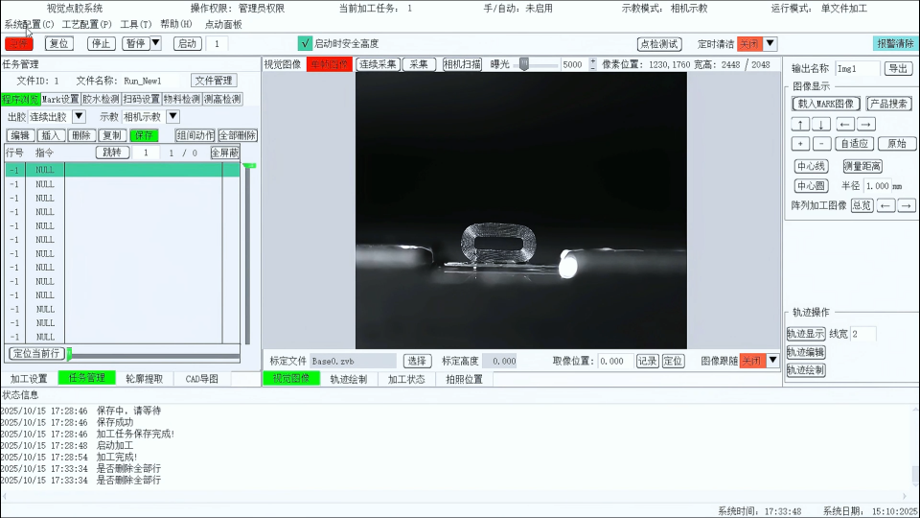The height and width of the screenshot is (518, 920).
Task: Switch to 拍照位置 tab
Action: 464,380
